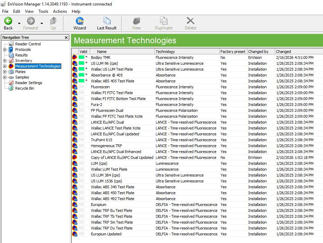Click the Results icon in navigation tree

[11, 55]
